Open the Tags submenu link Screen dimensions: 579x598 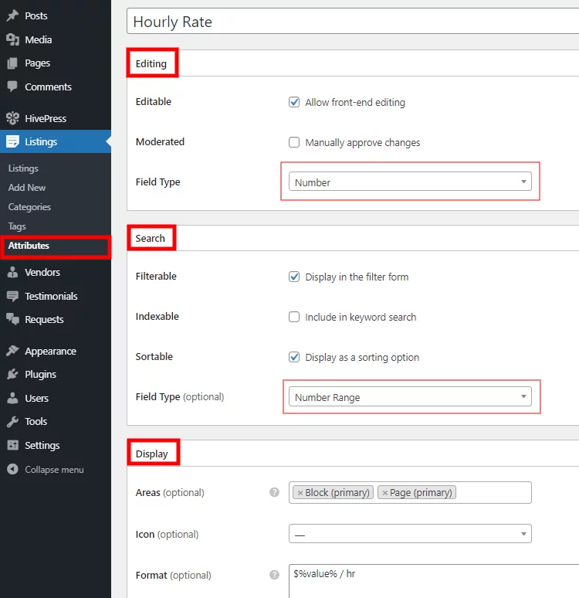pyautogui.click(x=17, y=226)
